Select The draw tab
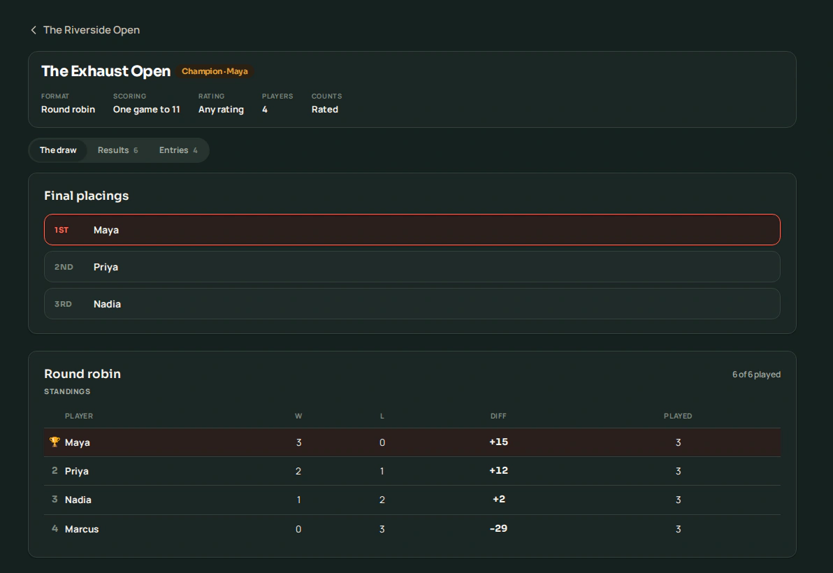The image size is (833, 573). point(58,150)
